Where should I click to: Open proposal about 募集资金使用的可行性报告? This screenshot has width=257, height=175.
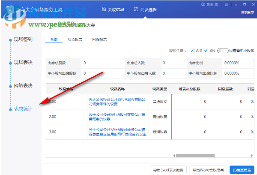tap(117, 132)
